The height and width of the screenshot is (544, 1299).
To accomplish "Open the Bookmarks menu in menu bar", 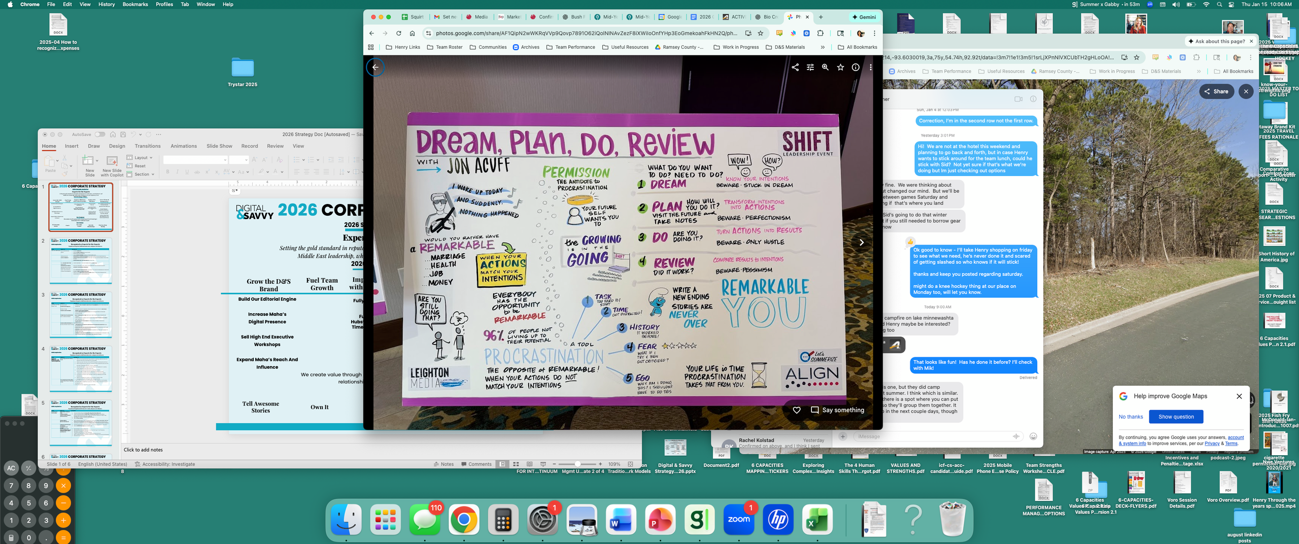I will (135, 4).
